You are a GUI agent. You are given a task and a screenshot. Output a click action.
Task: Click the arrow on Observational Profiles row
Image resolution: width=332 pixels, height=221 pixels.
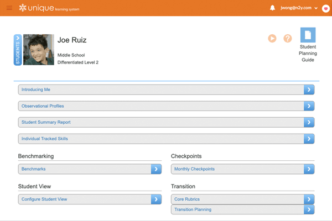(309, 106)
